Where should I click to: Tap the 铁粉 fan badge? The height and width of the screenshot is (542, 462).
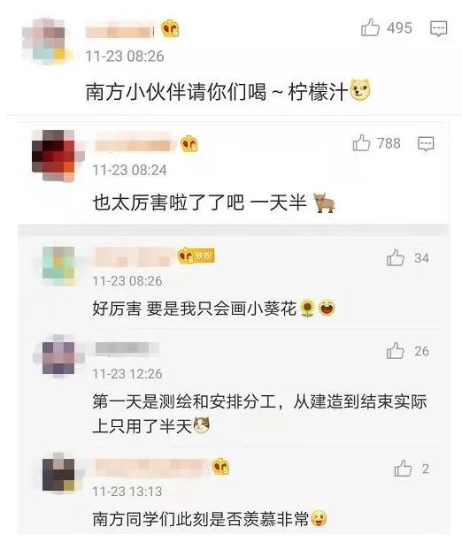[196, 256]
